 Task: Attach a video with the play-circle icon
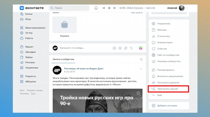point(120,48)
